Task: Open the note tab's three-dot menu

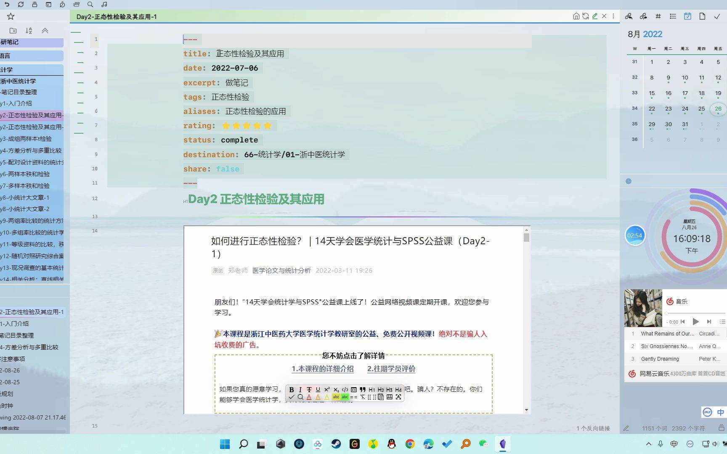Action: pyautogui.click(x=613, y=16)
